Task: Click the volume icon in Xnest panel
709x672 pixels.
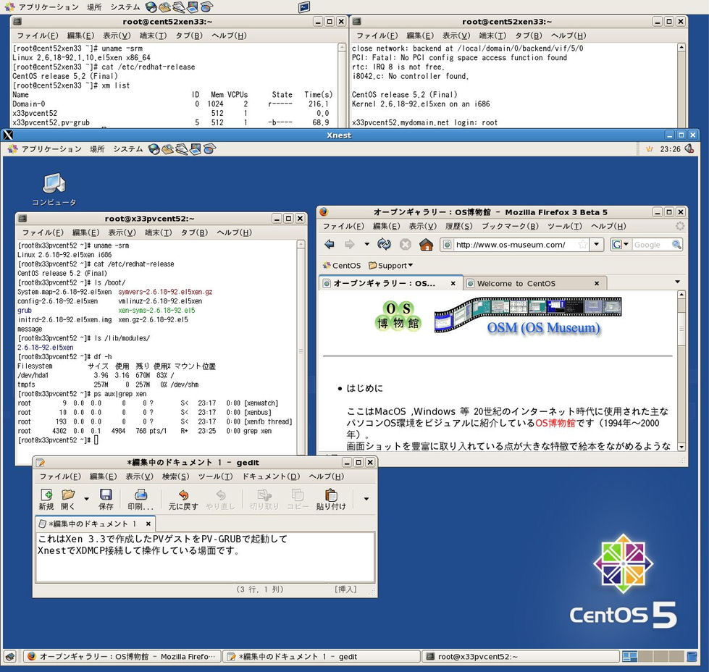Action: click(x=689, y=148)
